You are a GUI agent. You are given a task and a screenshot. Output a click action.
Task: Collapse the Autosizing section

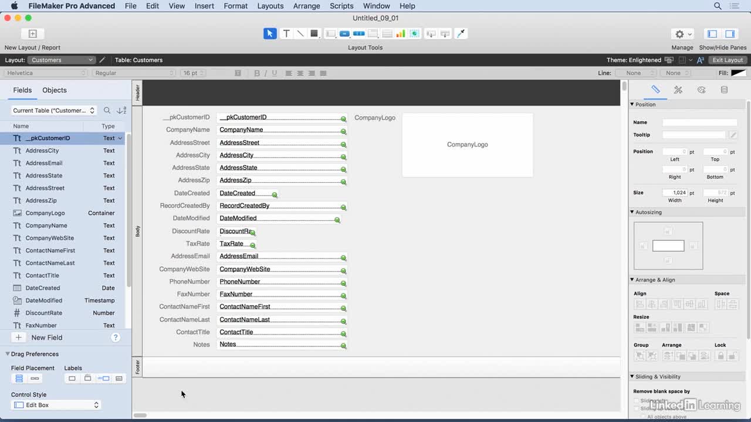tap(632, 212)
